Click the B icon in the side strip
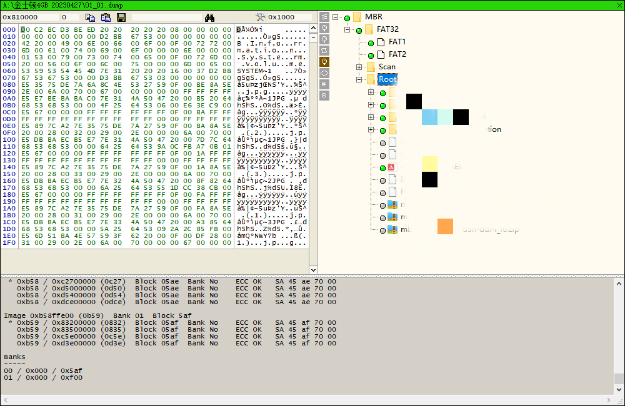Viewport: 625px width, 406px height. pos(324,95)
